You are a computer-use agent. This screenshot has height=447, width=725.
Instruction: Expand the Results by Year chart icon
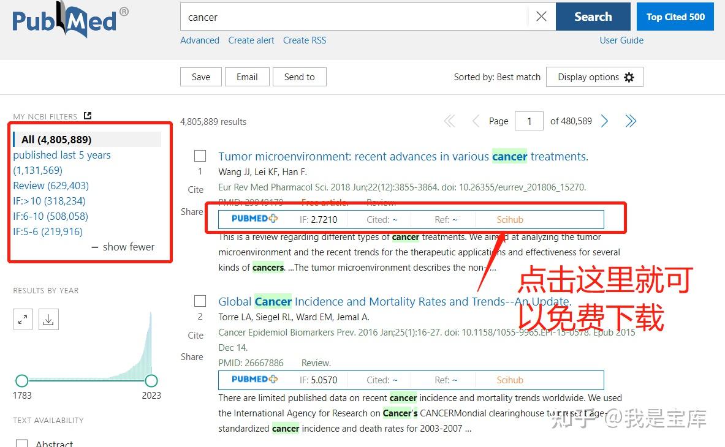click(23, 319)
